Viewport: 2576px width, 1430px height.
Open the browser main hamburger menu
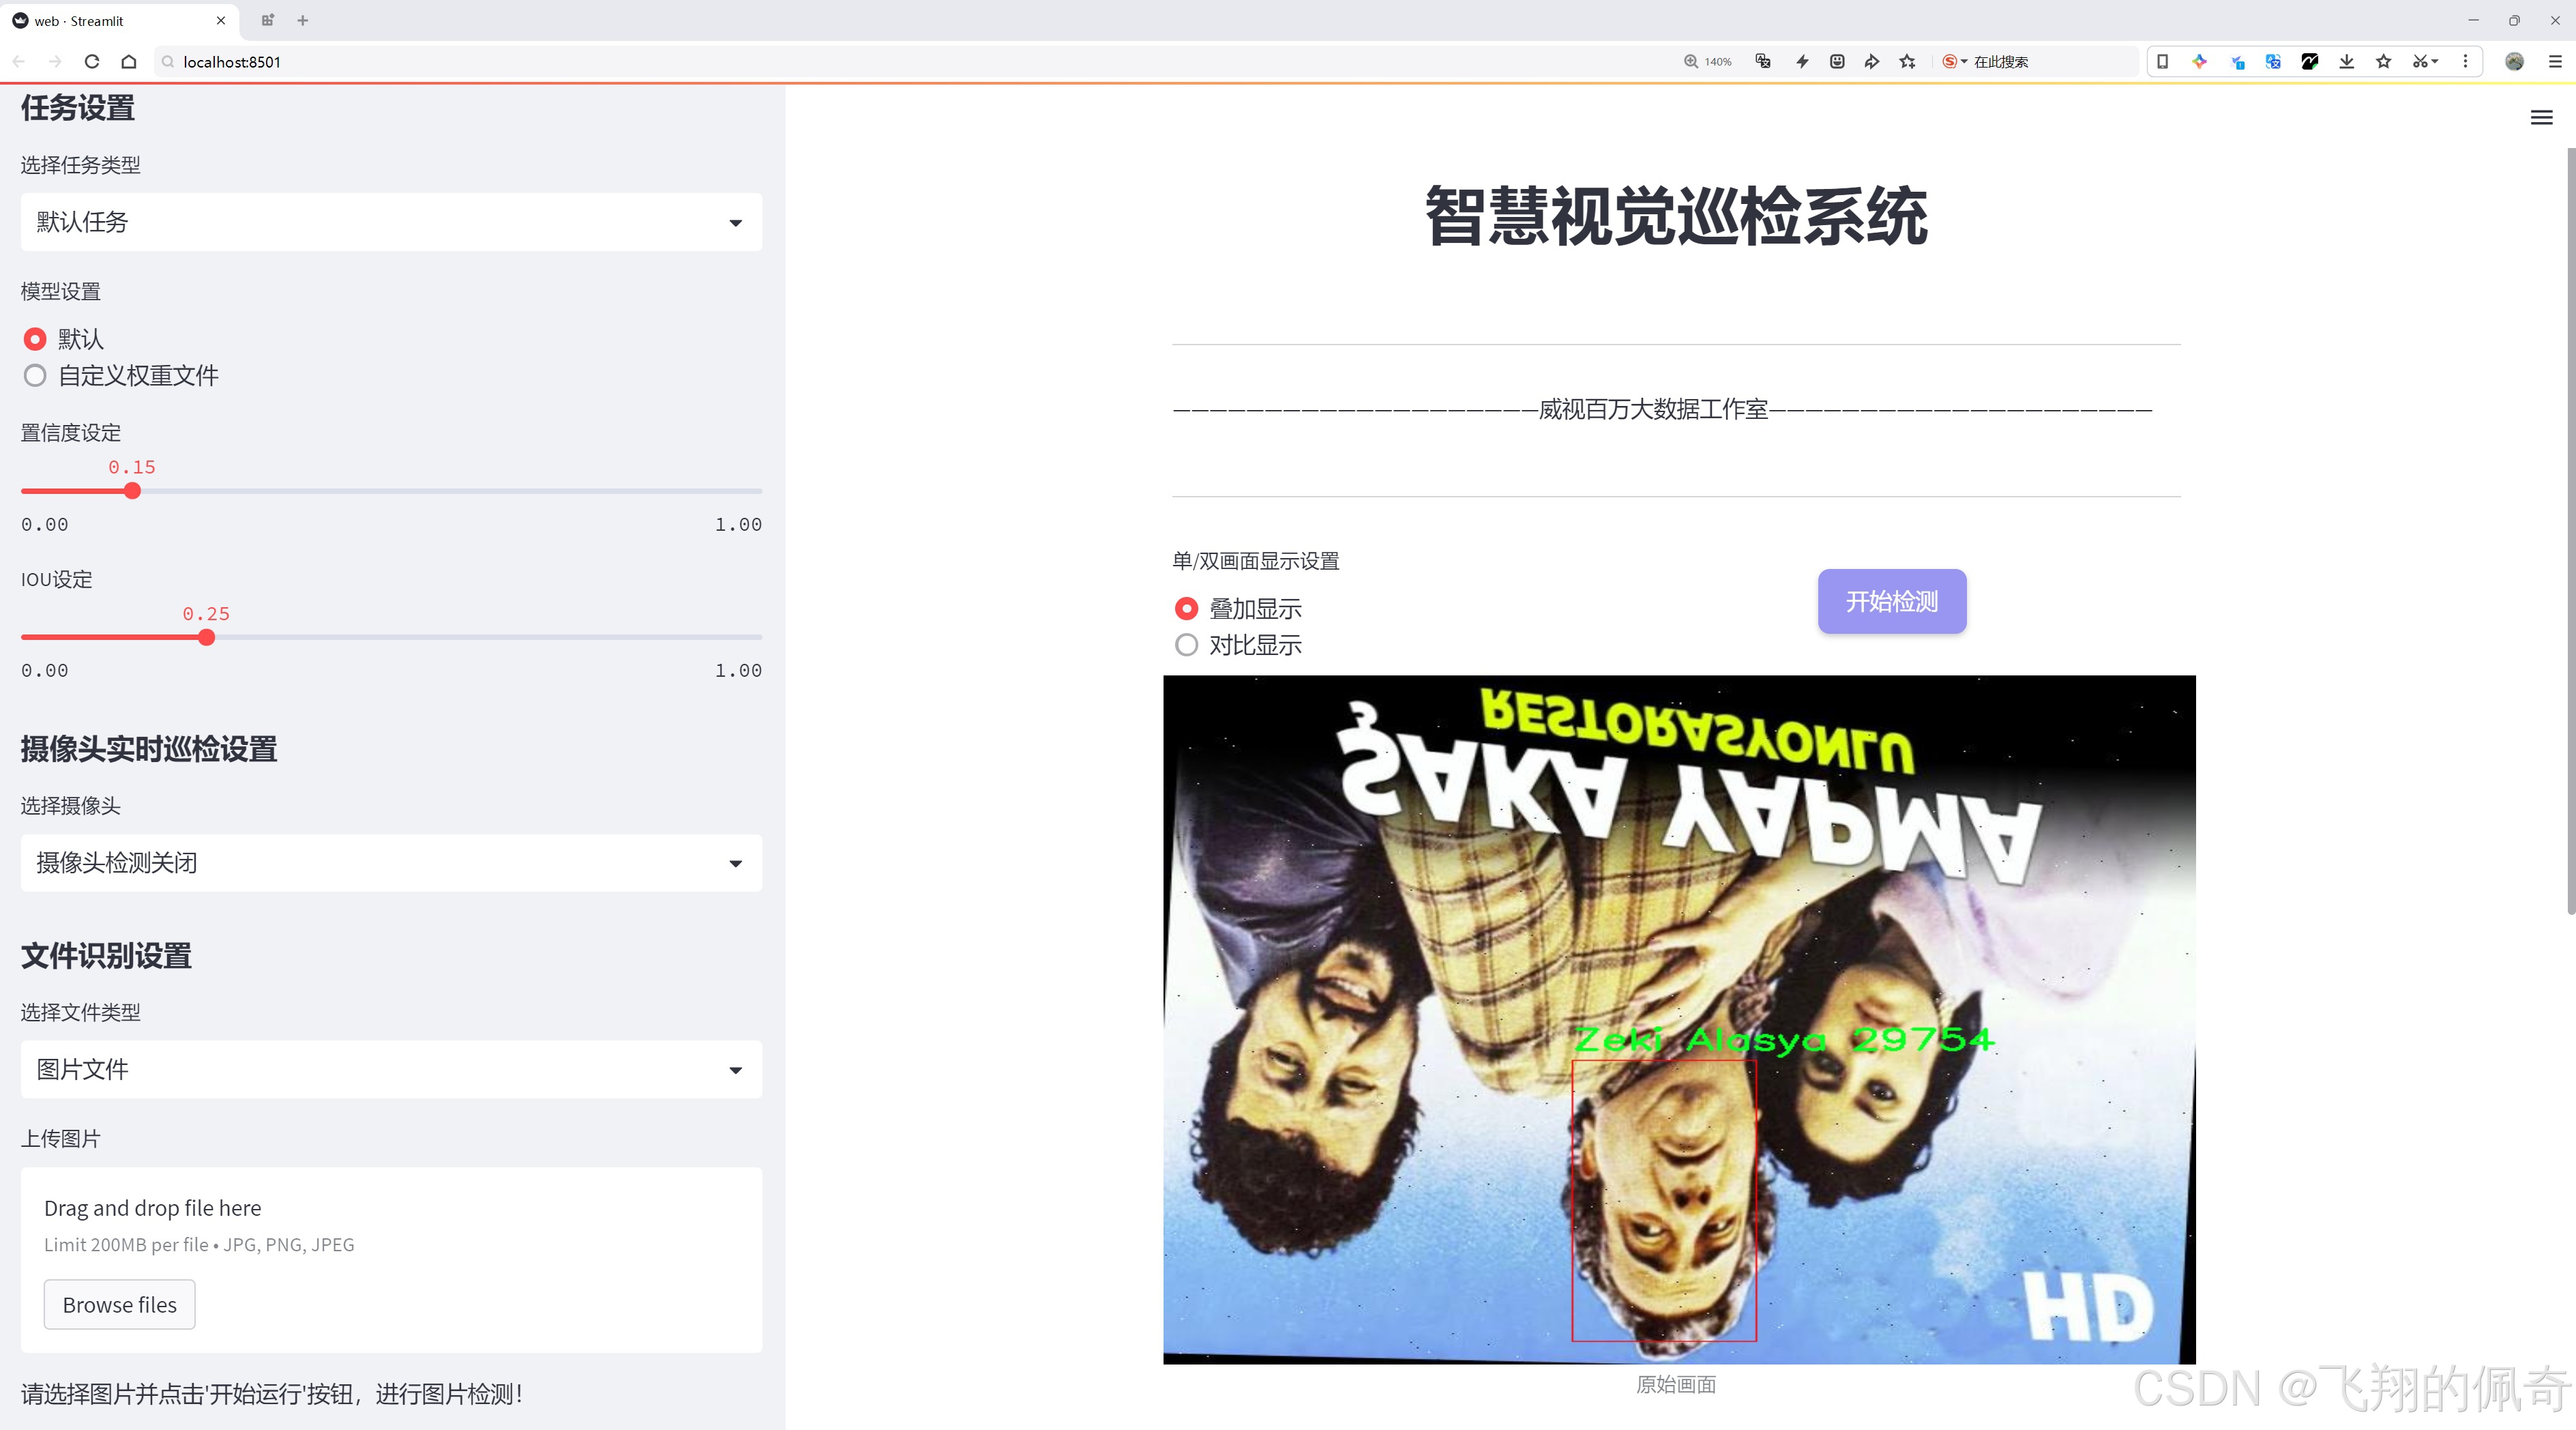point(2555,62)
